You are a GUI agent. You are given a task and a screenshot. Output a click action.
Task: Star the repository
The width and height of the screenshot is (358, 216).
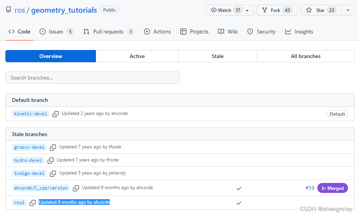click(321, 10)
